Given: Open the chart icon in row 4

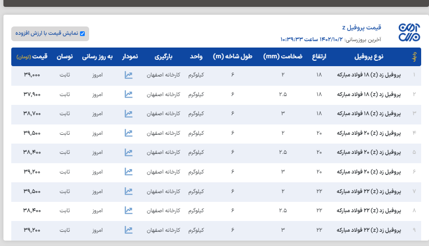Looking at the screenshot, I should (x=128, y=133).
